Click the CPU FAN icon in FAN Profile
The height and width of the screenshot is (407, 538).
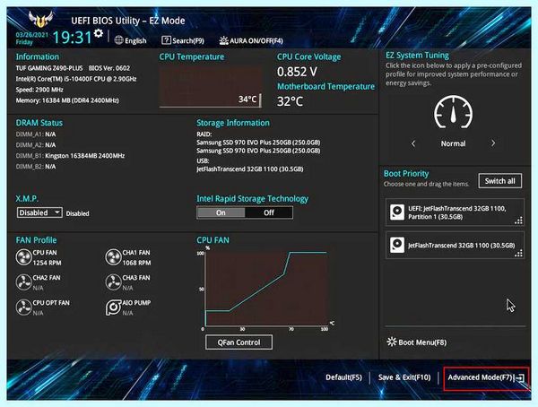click(23, 257)
